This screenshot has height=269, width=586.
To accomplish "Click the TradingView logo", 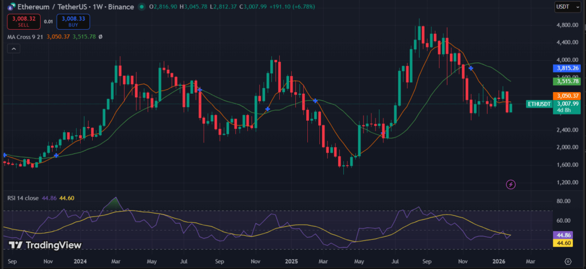I will (45, 245).
